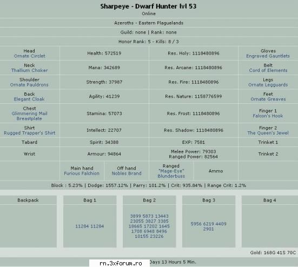Open item 17202 in Bag 2

(151, 226)
